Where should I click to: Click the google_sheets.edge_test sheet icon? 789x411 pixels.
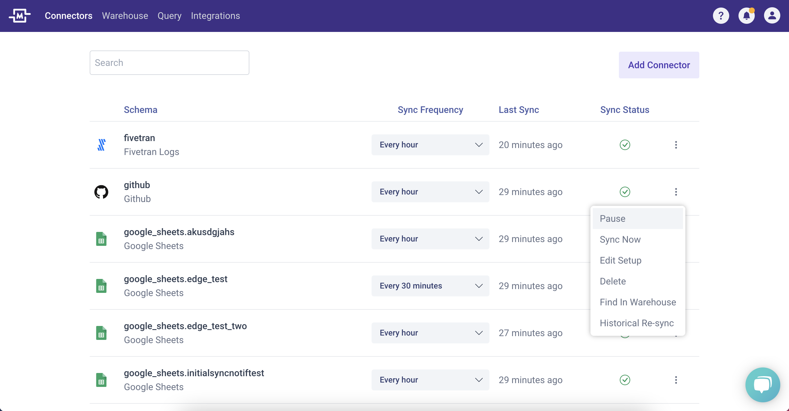coord(101,286)
